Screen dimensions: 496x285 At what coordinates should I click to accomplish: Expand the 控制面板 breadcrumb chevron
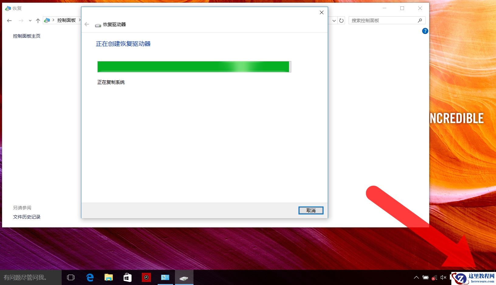(x=80, y=20)
